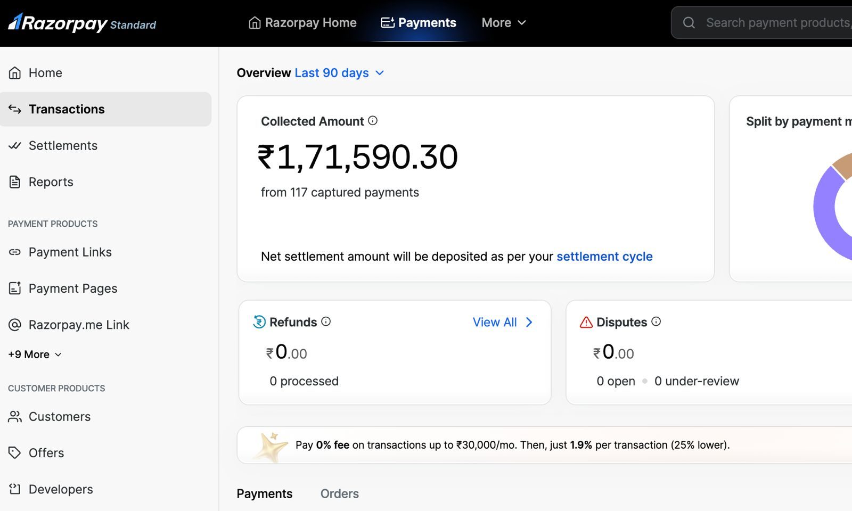Click the Refunds rupee-arrow icon
Image resolution: width=852 pixels, height=511 pixels.
pyautogui.click(x=259, y=322)
